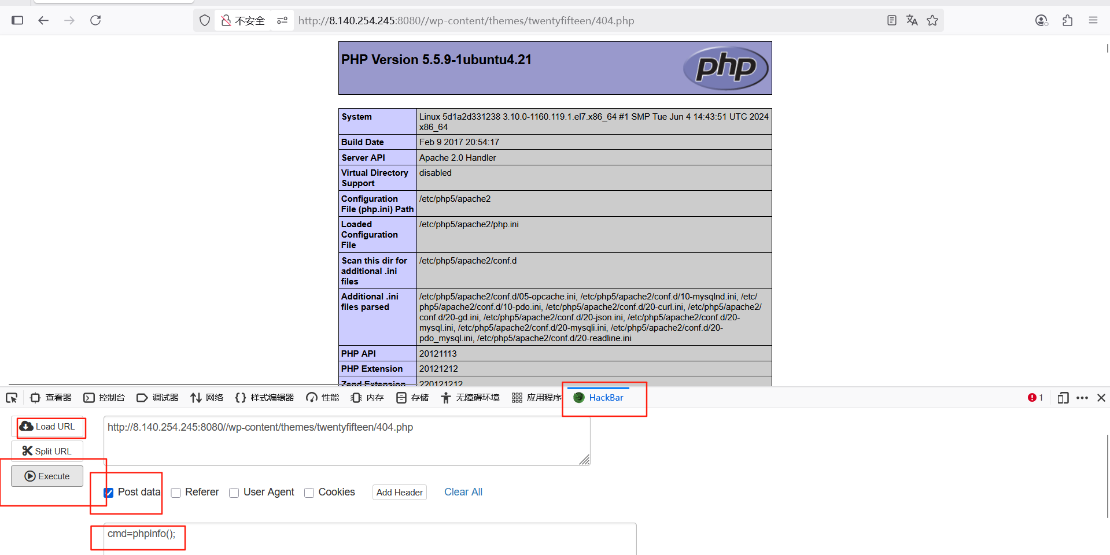Image resolution: width=1110 pixels, height=555 pixels.
Task: Reload the current page
Action: (95, 20)
